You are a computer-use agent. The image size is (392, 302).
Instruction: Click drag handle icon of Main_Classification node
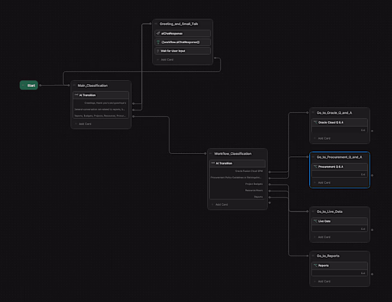(x=74, y=85)
